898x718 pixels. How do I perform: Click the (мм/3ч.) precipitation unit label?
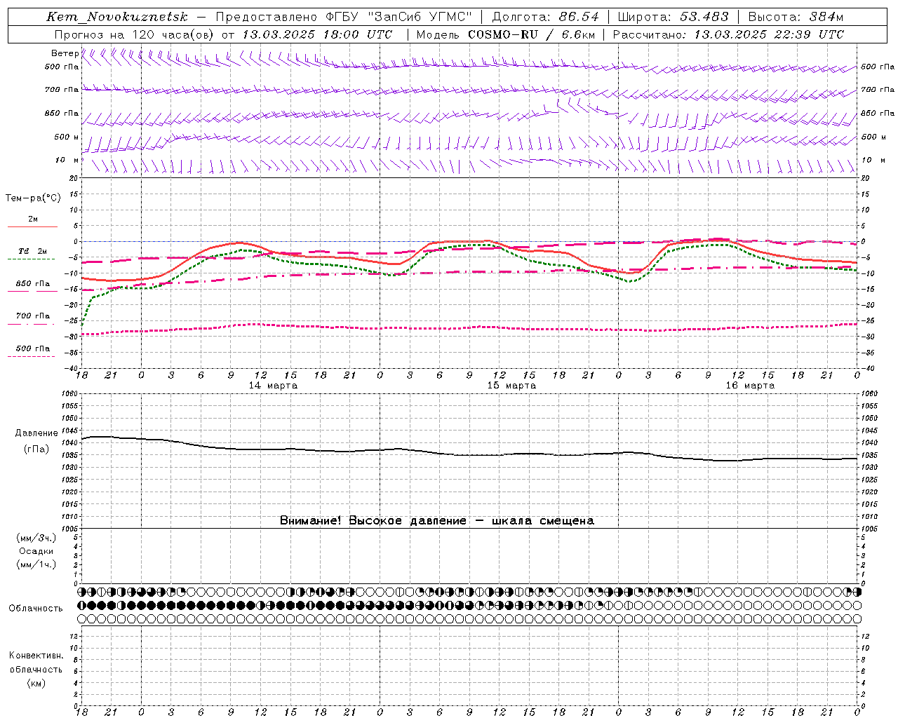click(36, 538)
